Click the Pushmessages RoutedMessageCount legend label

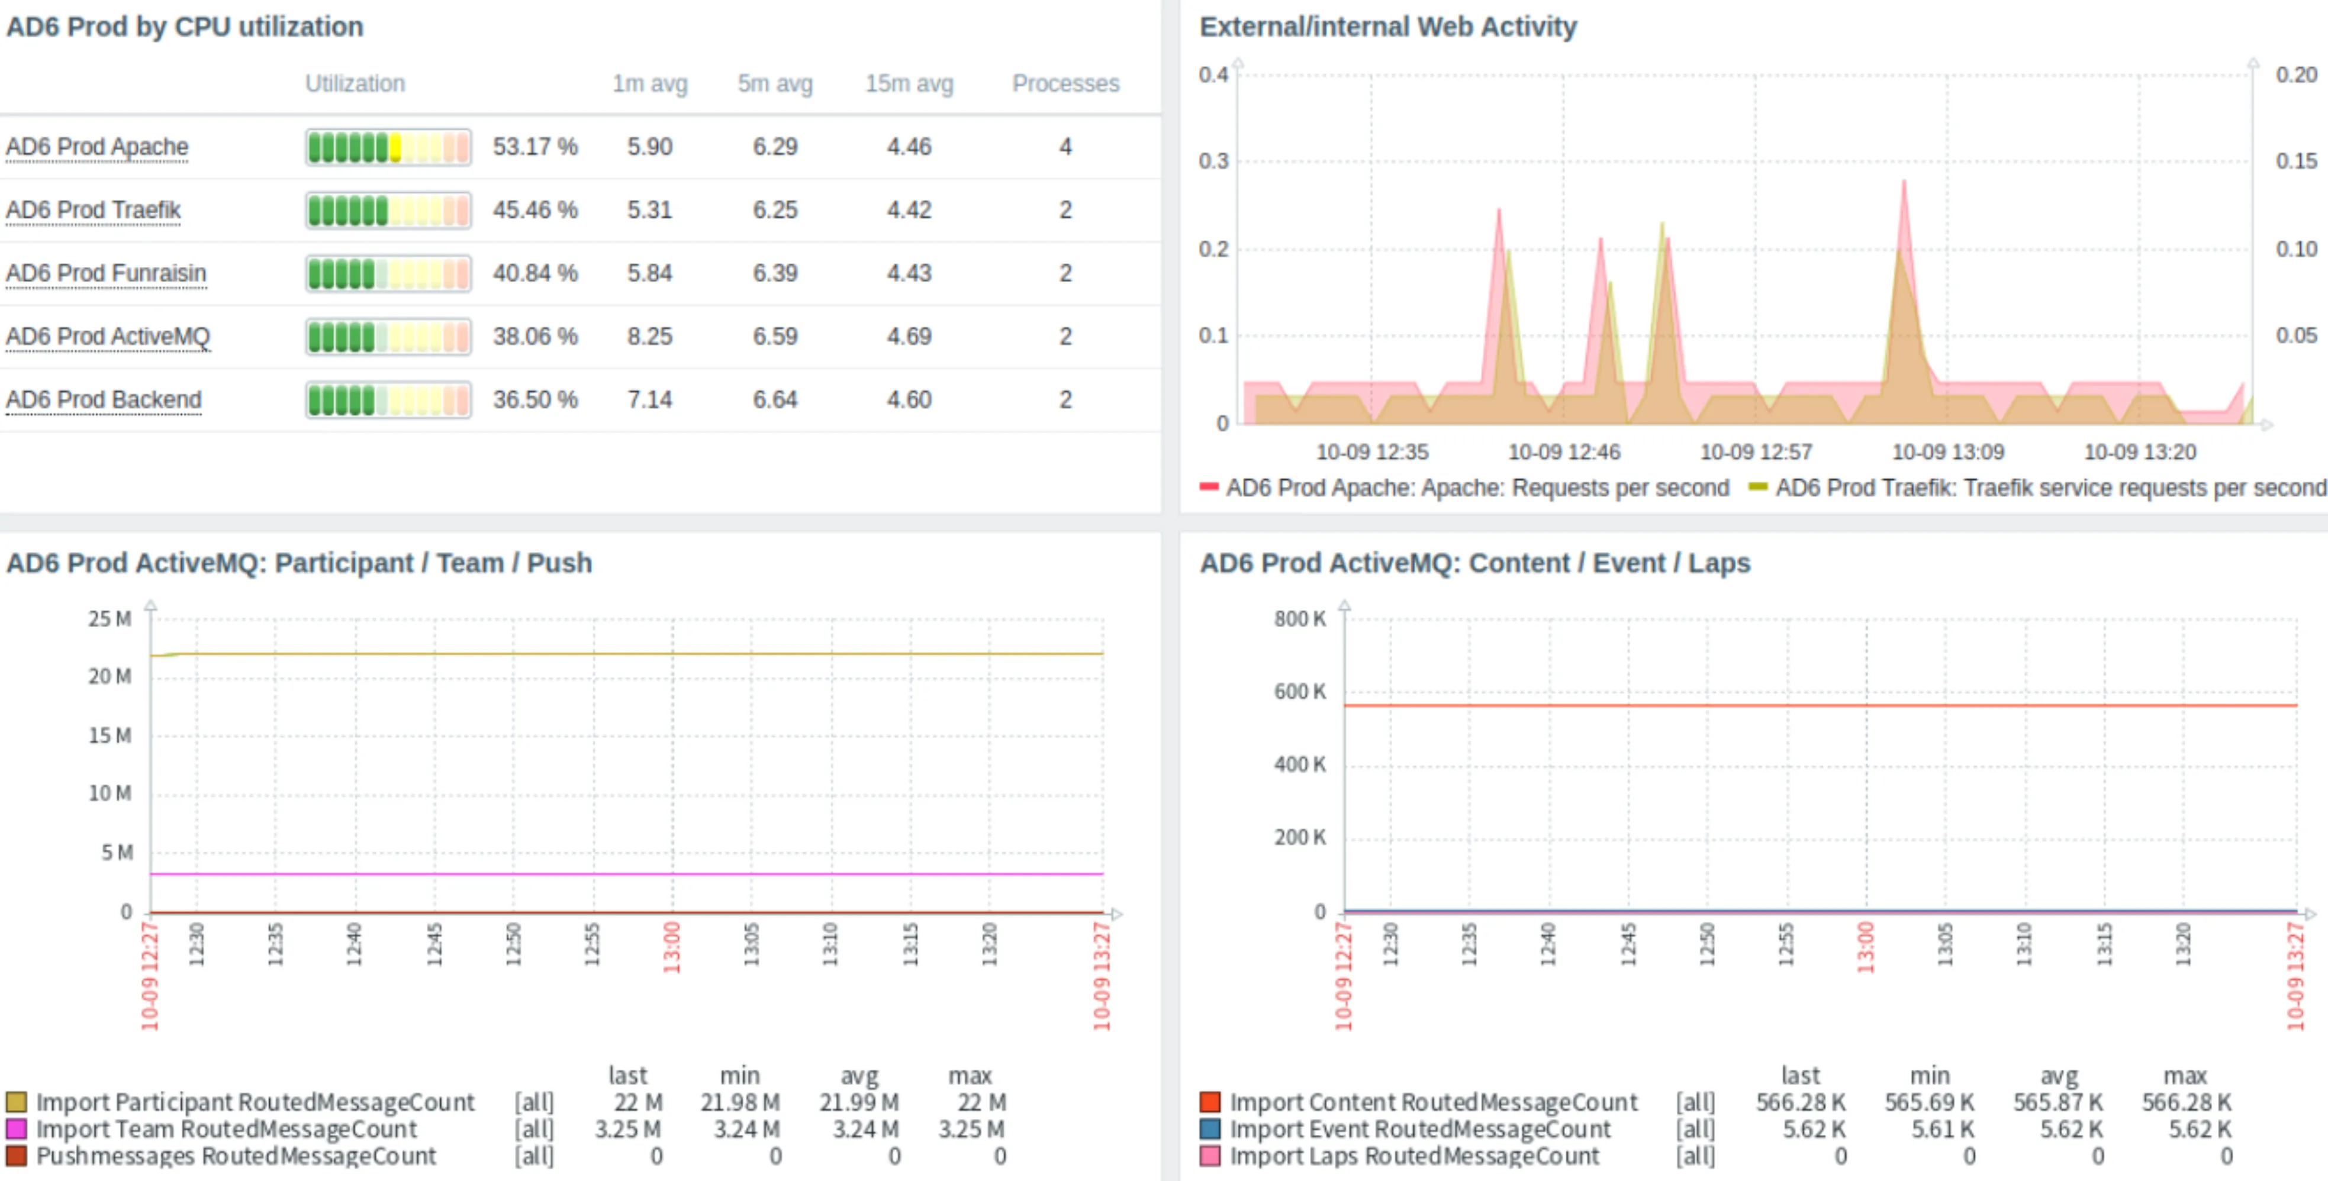(x=236, y=1156)
